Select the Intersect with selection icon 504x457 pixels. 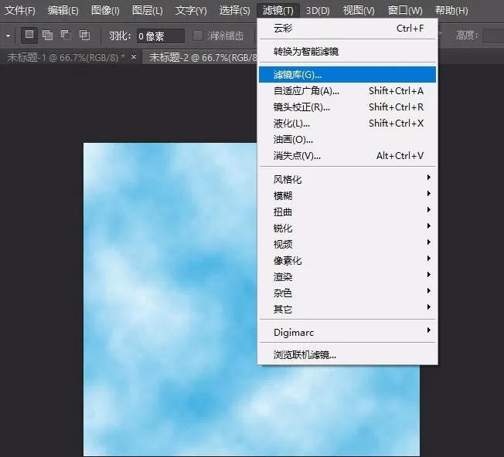[x=84, y=35]
